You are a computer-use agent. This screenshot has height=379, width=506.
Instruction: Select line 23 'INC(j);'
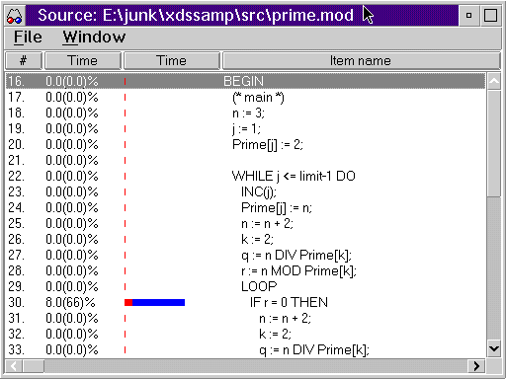point(245,191)
